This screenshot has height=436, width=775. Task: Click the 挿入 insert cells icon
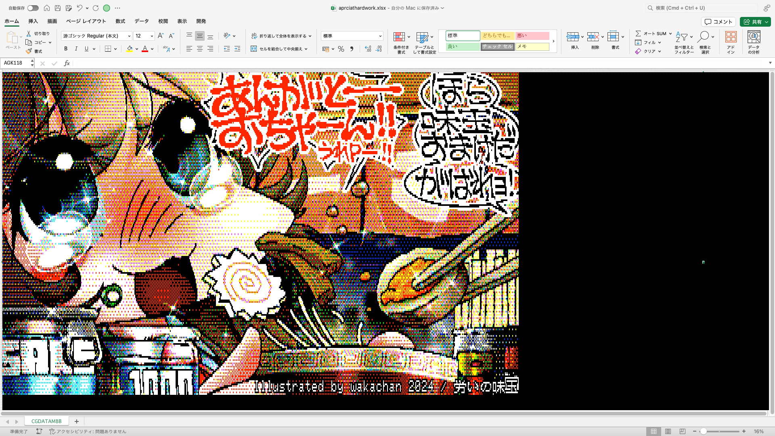coord(573,37)
